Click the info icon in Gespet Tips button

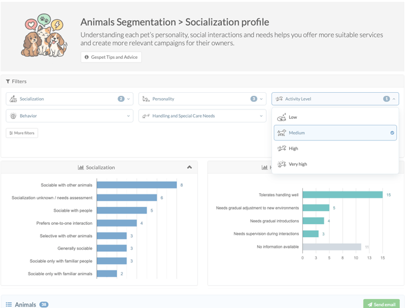(87, 57)
